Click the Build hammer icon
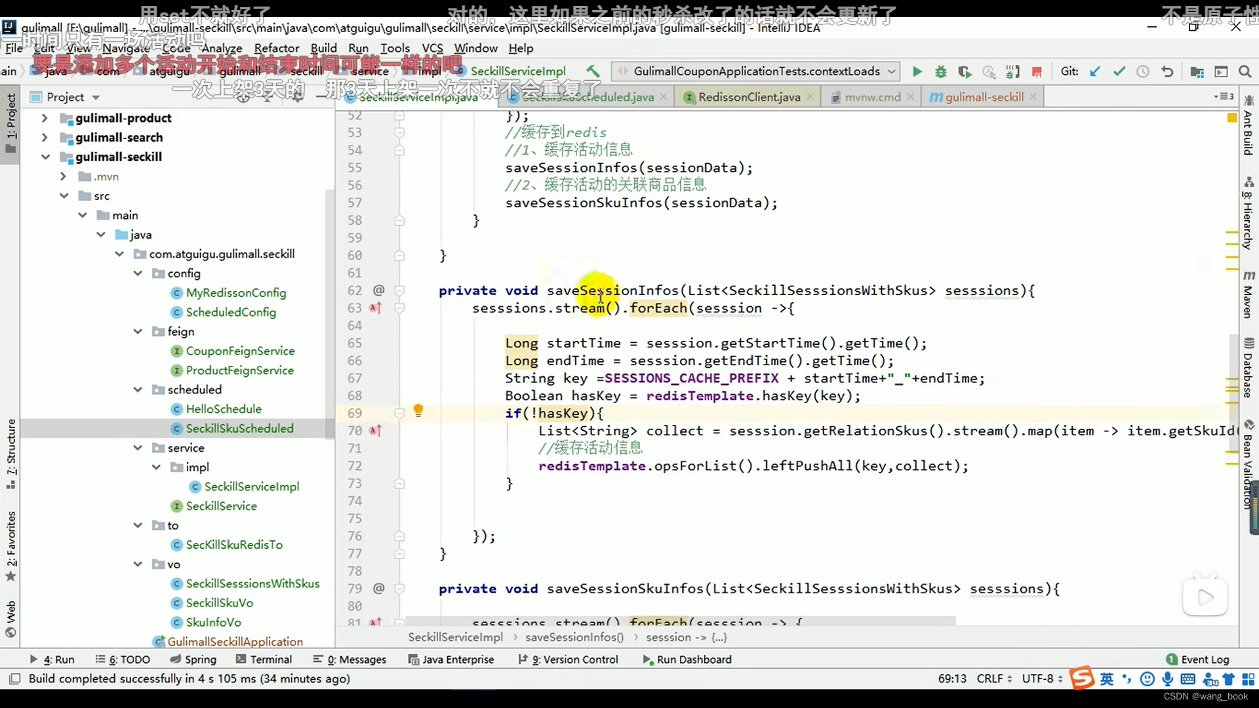 click(593, 71)
